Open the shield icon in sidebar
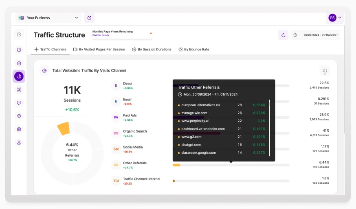Screen dimensions: 356x209 pyautogui.click(x=19, y=116)
